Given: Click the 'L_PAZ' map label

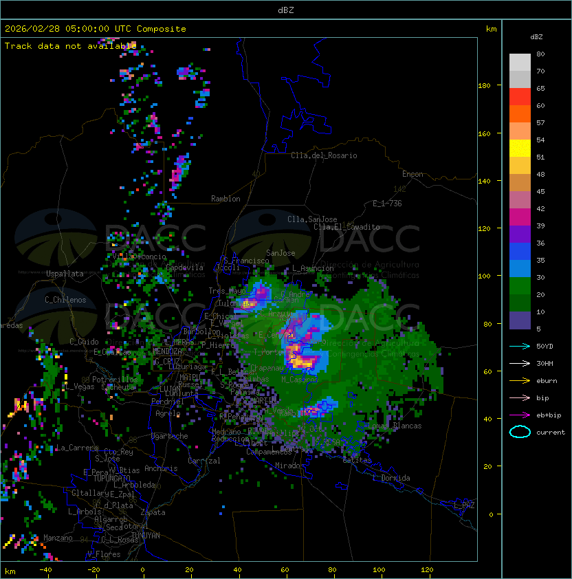Looking at the screenshot, I should point(464,505).
